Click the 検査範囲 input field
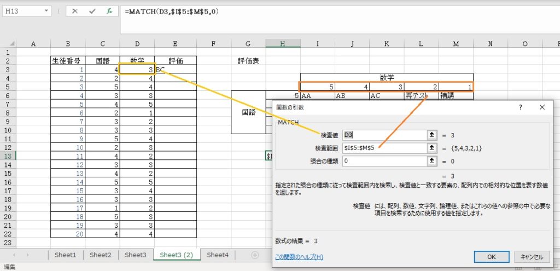The width and height of the screenshot is (560, 271). click(x=383, y=148)
